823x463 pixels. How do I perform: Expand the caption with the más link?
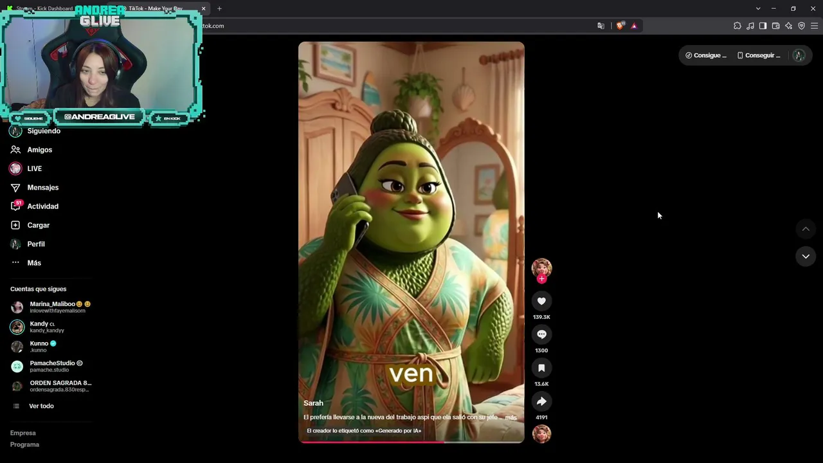click(x=511, y=417)
